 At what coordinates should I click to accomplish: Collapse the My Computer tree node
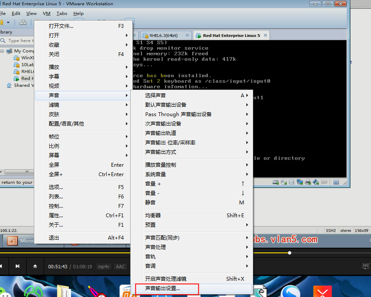tap(3, 51)
